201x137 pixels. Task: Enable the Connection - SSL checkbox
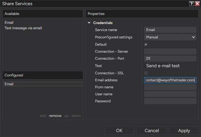coord(146,73)
